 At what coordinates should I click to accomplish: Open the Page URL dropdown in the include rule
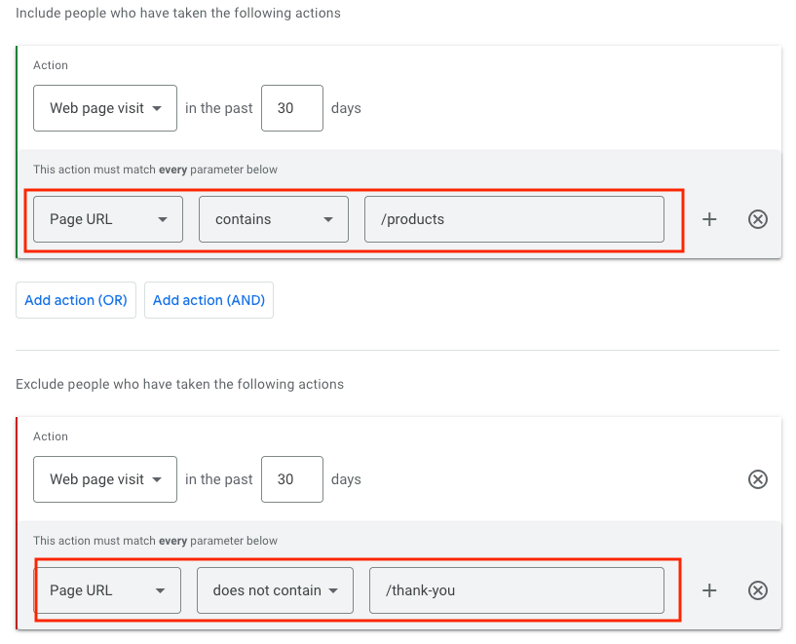tap(108, 219)
